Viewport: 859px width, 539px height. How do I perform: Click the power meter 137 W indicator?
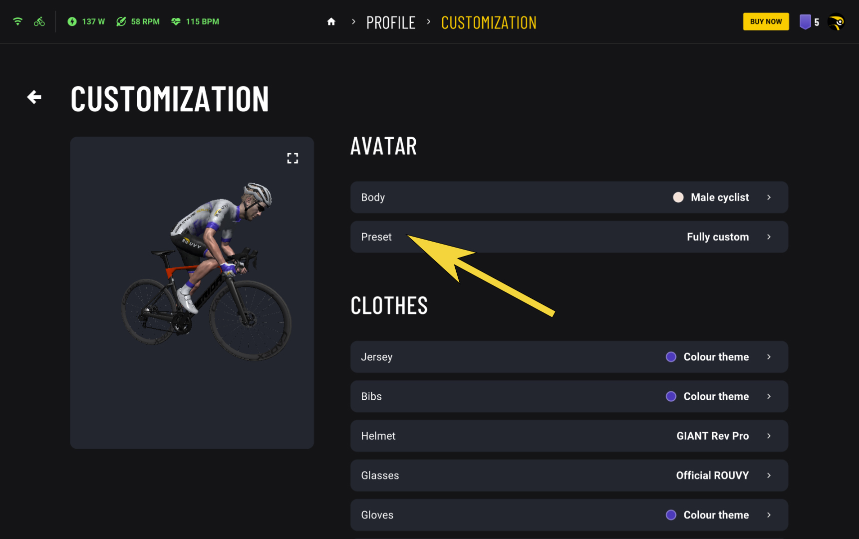(86, 21)
